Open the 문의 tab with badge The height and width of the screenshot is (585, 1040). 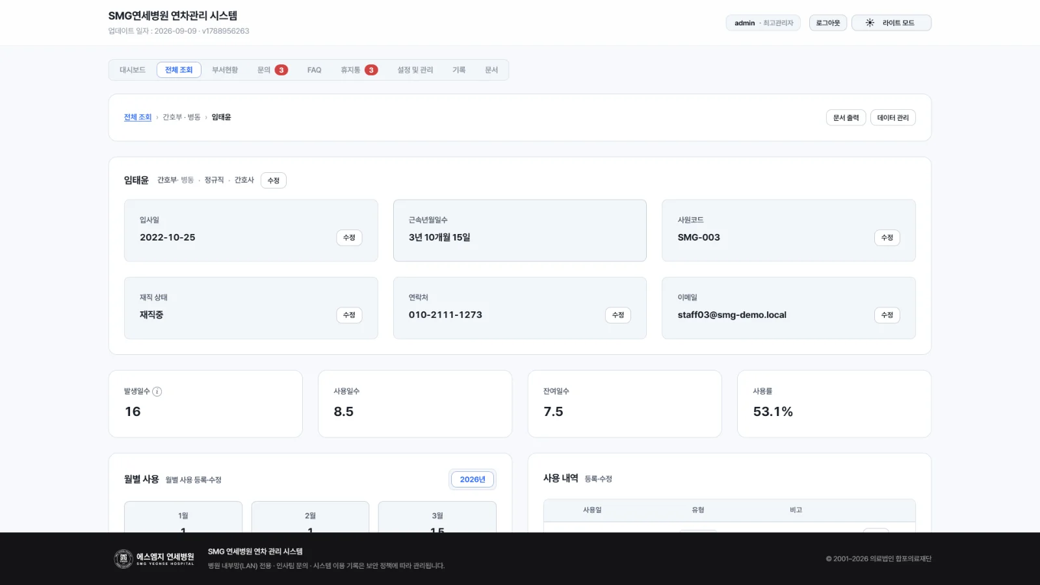click(x=272, y=70)
